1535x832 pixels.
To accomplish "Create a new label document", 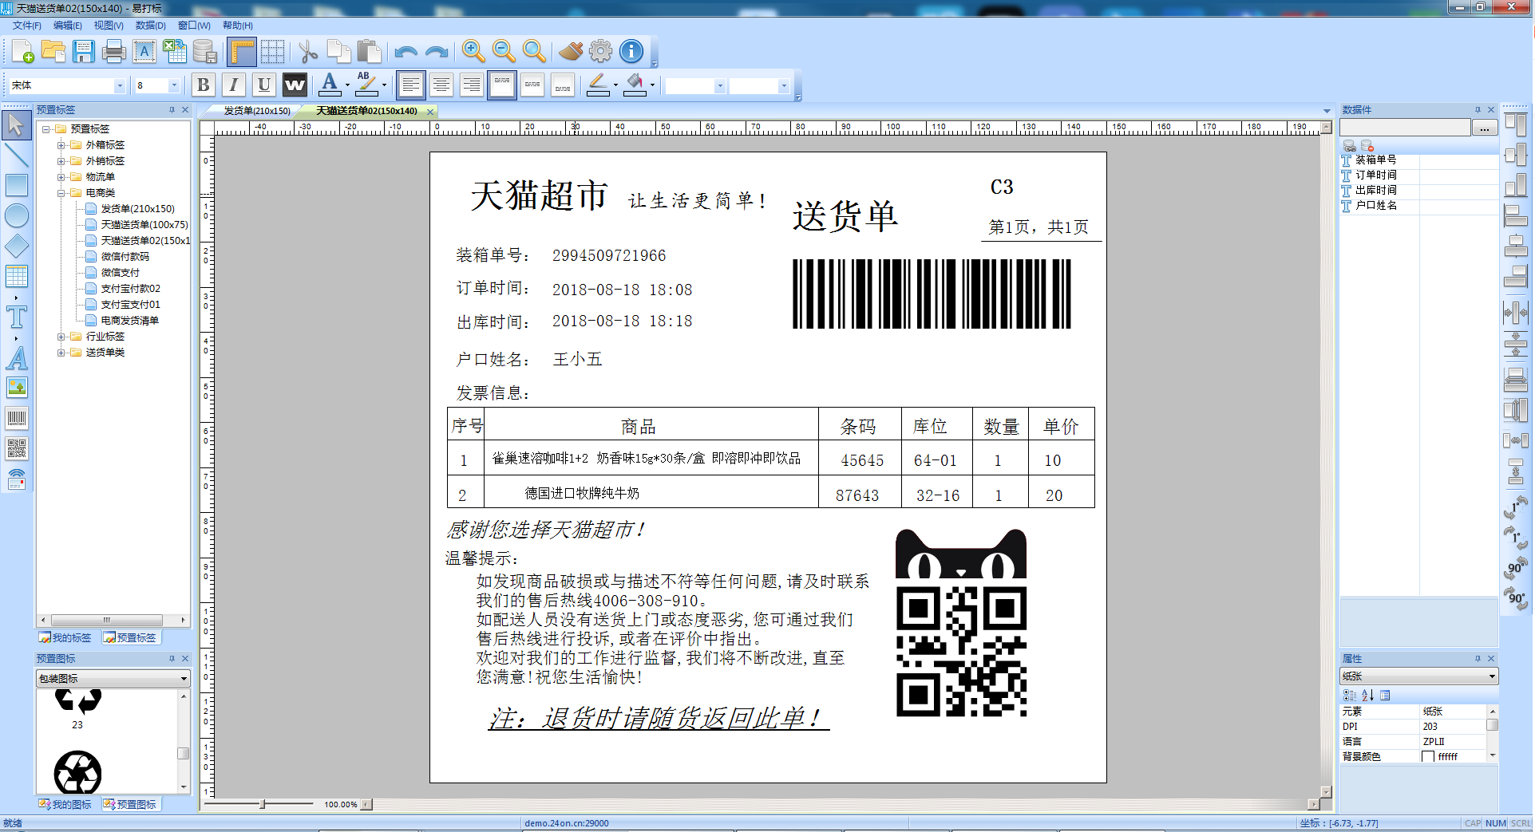I will coord(22,52).
